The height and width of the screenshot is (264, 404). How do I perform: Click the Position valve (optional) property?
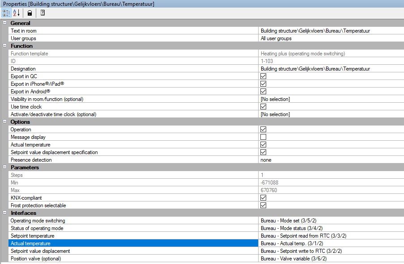tap(36, 259)
